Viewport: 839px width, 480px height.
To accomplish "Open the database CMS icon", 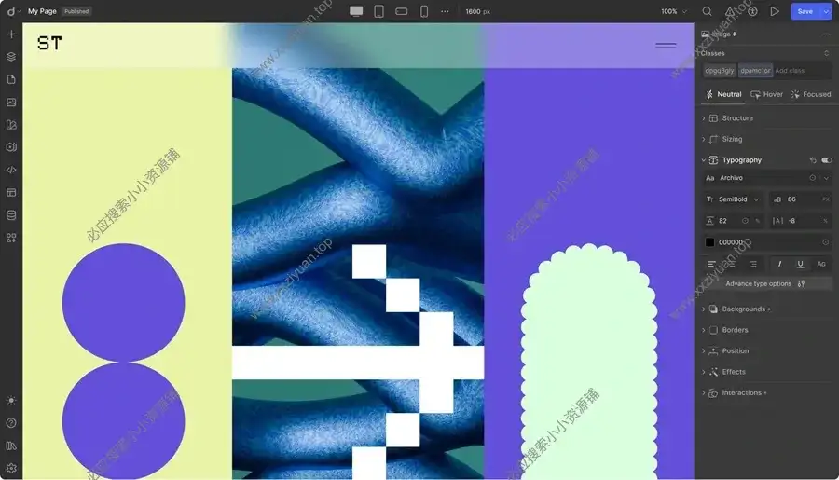I will tap(11, 215).
